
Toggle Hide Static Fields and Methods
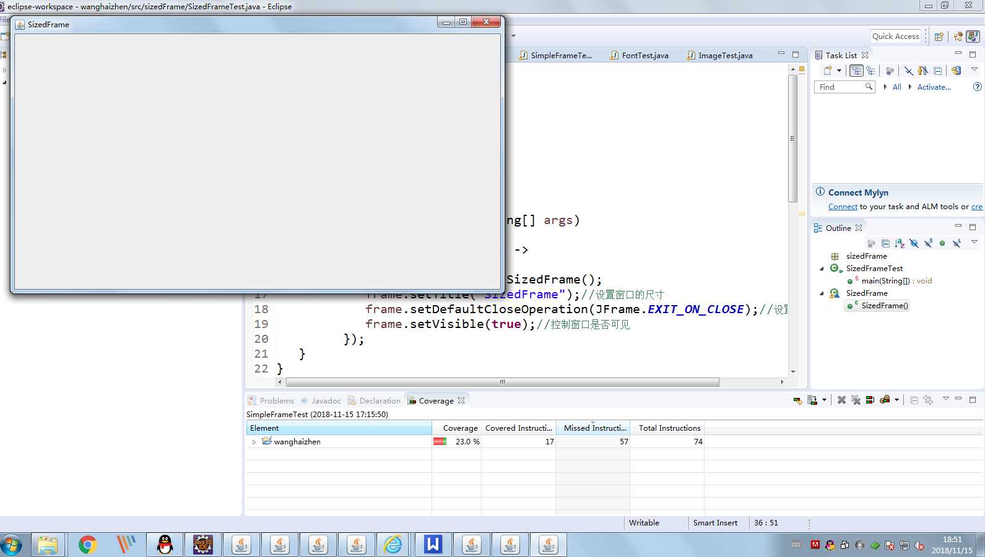pyautogui.click(x=928, y=243)
